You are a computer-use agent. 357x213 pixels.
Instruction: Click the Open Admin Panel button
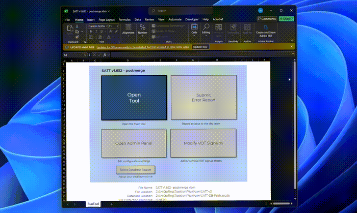(134, 143)
